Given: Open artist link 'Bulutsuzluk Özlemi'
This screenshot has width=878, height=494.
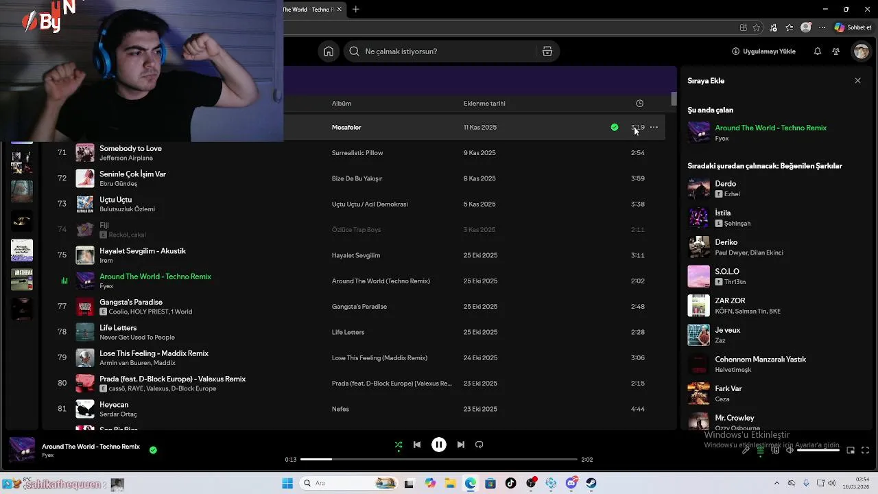Looking at the screenshot, I should (x=127, y=209).
